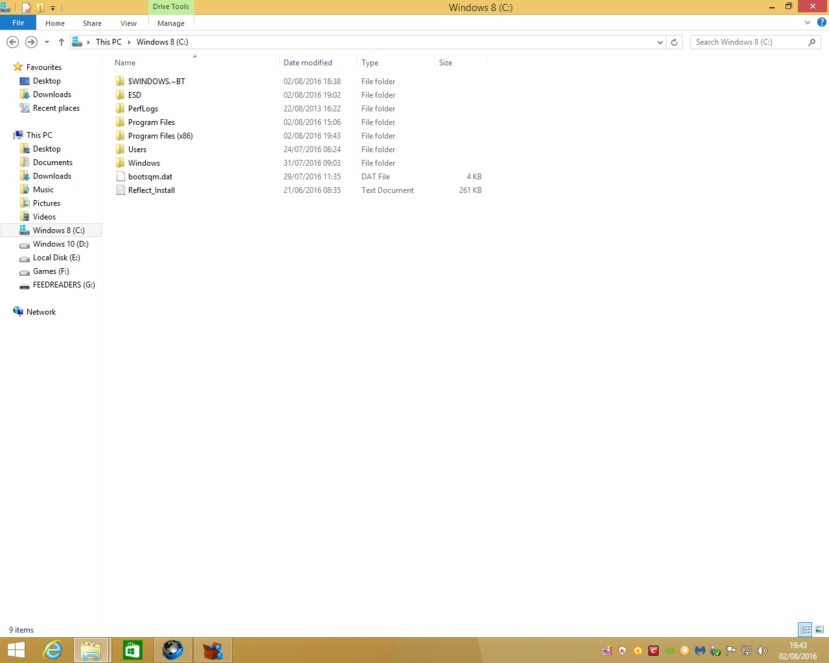Open the File menu tab
829x663 pixels.
coord(18,23)
